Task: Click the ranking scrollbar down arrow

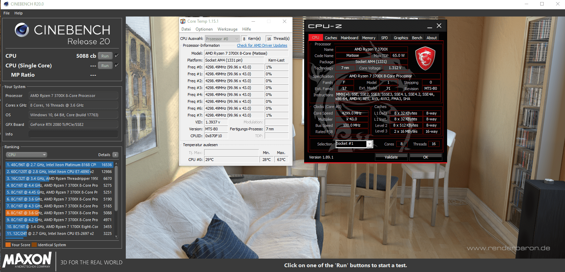Action: click(116, 237)
